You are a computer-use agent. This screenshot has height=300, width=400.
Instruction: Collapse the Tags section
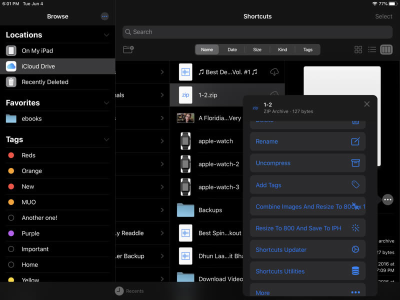coord(106,139)
